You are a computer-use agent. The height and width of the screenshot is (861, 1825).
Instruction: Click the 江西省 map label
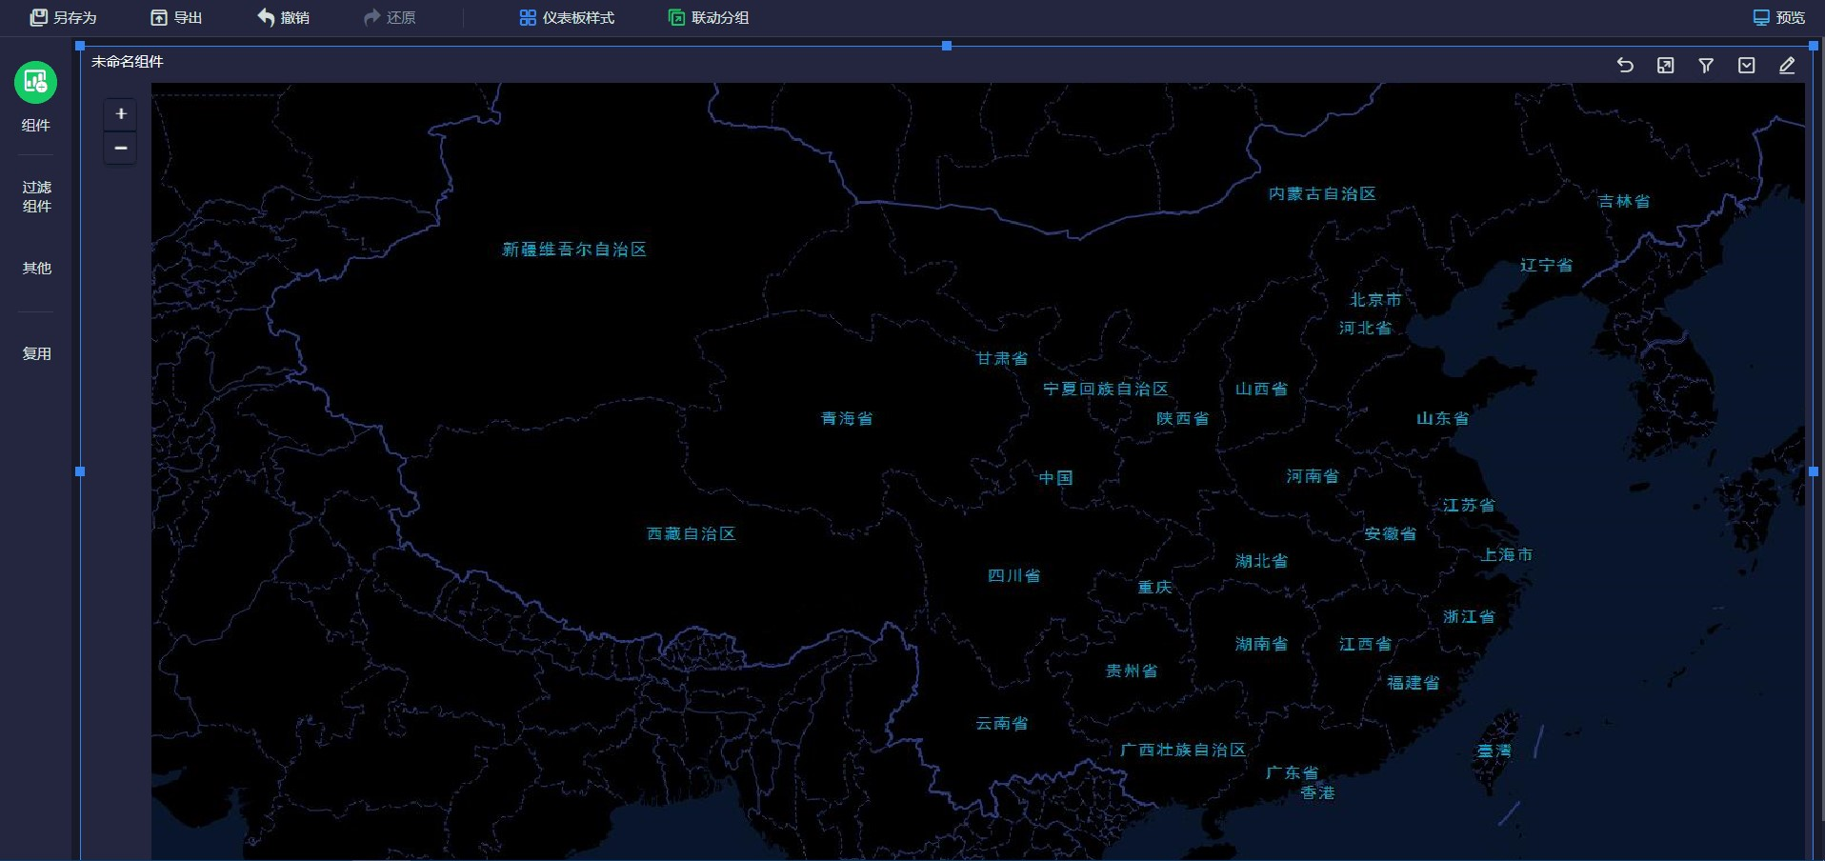[x=1365, y=645]
